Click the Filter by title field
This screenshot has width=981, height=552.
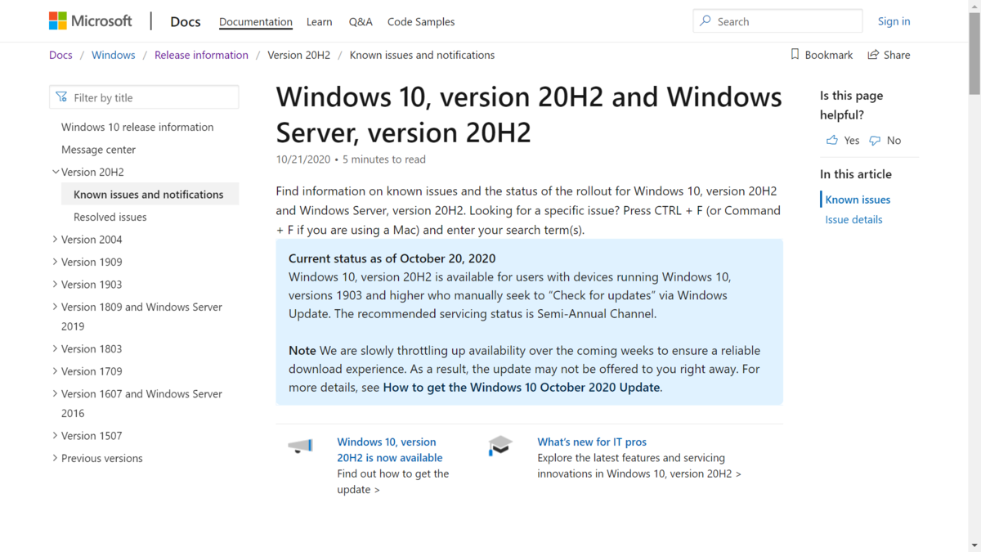pos(144,97)
